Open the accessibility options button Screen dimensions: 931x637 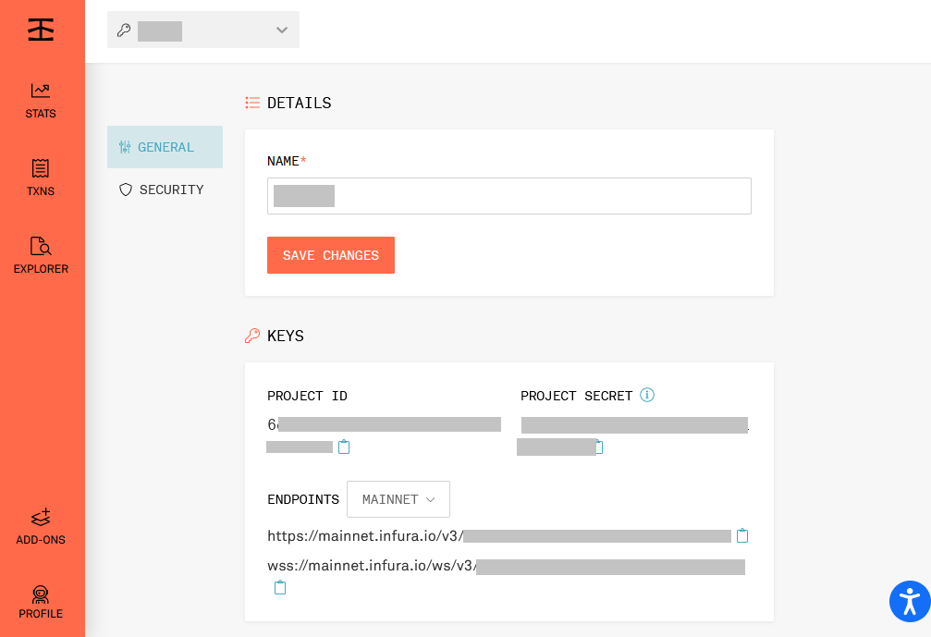909,602
